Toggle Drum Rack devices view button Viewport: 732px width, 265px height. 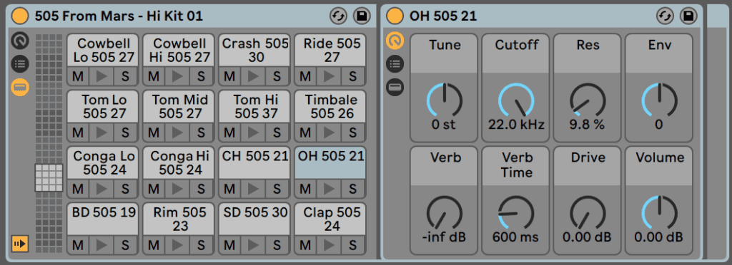(20, 87)
